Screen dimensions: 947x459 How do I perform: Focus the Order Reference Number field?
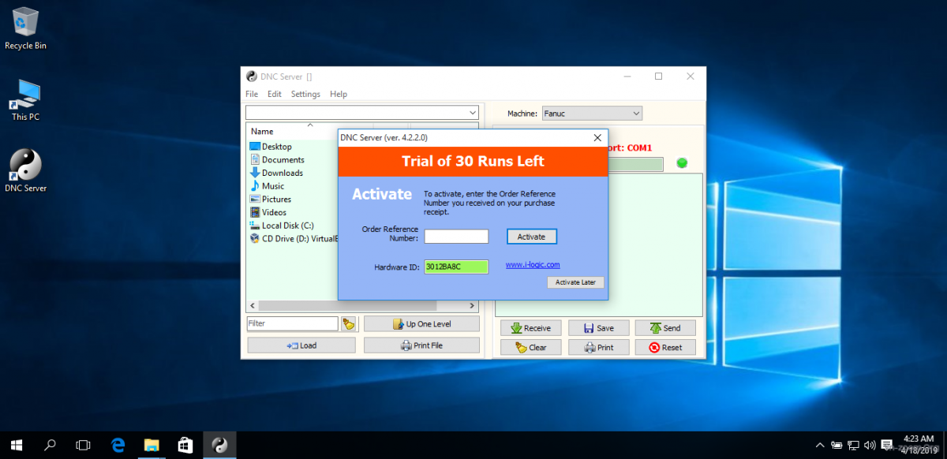456,237
